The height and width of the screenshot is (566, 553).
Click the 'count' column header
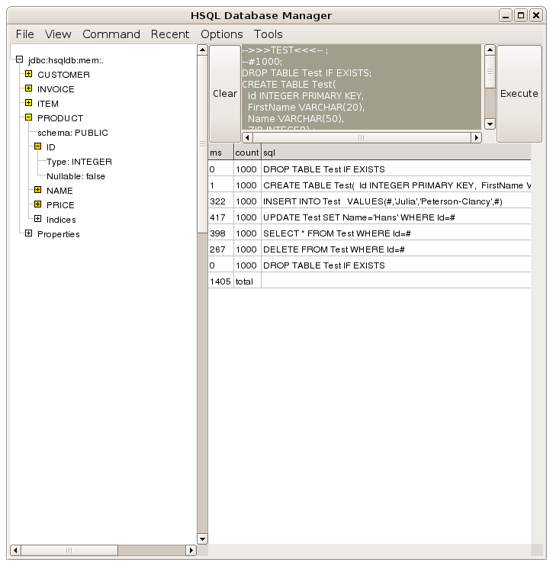click(x=247, y=153)
